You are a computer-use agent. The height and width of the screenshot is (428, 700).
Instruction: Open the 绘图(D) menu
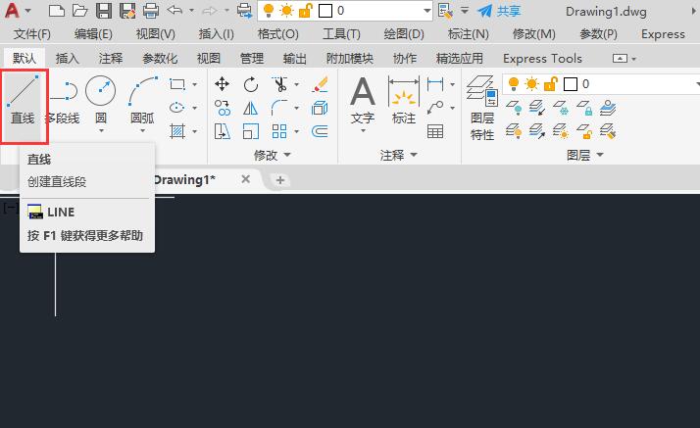(404, 34)
